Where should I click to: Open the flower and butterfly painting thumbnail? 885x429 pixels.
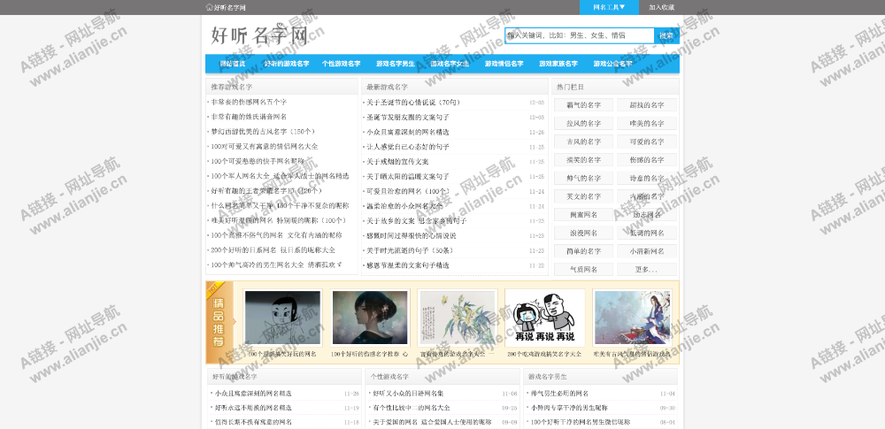pyautogui.click(x=458, y=318)
